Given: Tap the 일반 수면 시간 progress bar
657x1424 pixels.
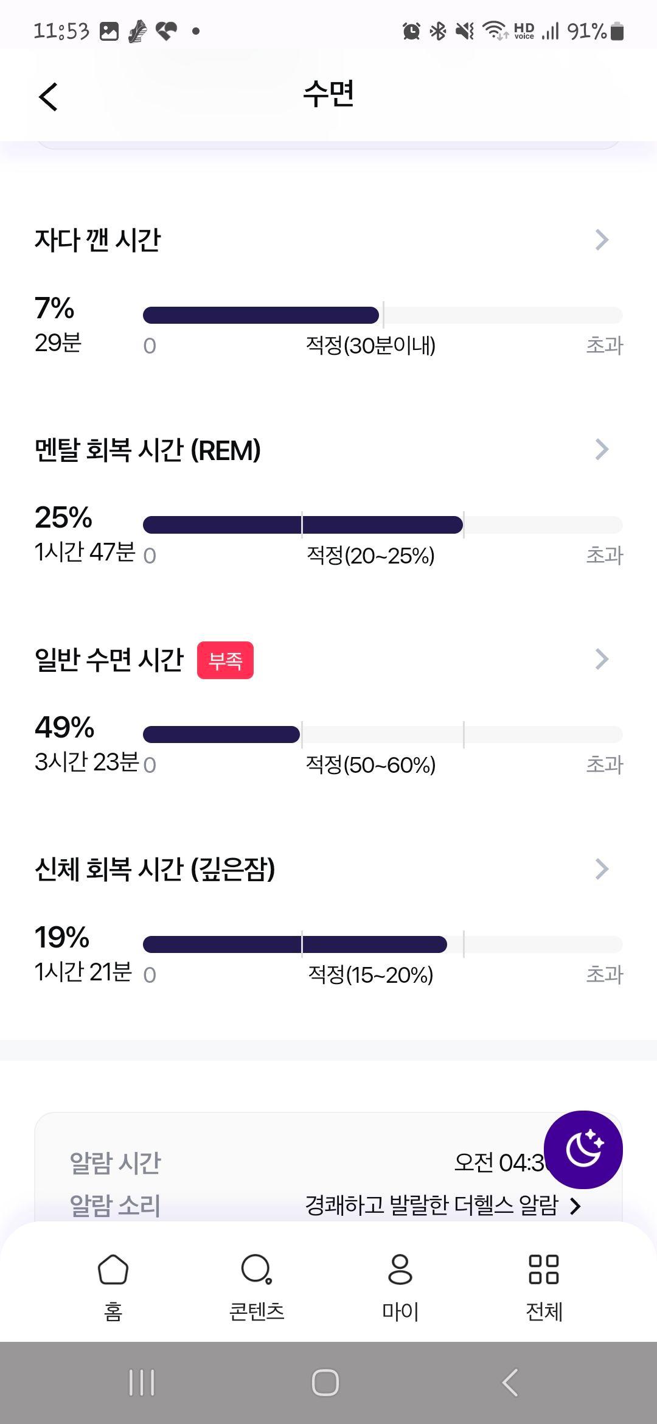Looking at the screenshot, I should coord(383,735).
